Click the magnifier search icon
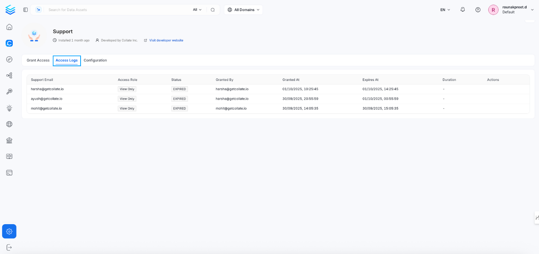 point(213,10)
